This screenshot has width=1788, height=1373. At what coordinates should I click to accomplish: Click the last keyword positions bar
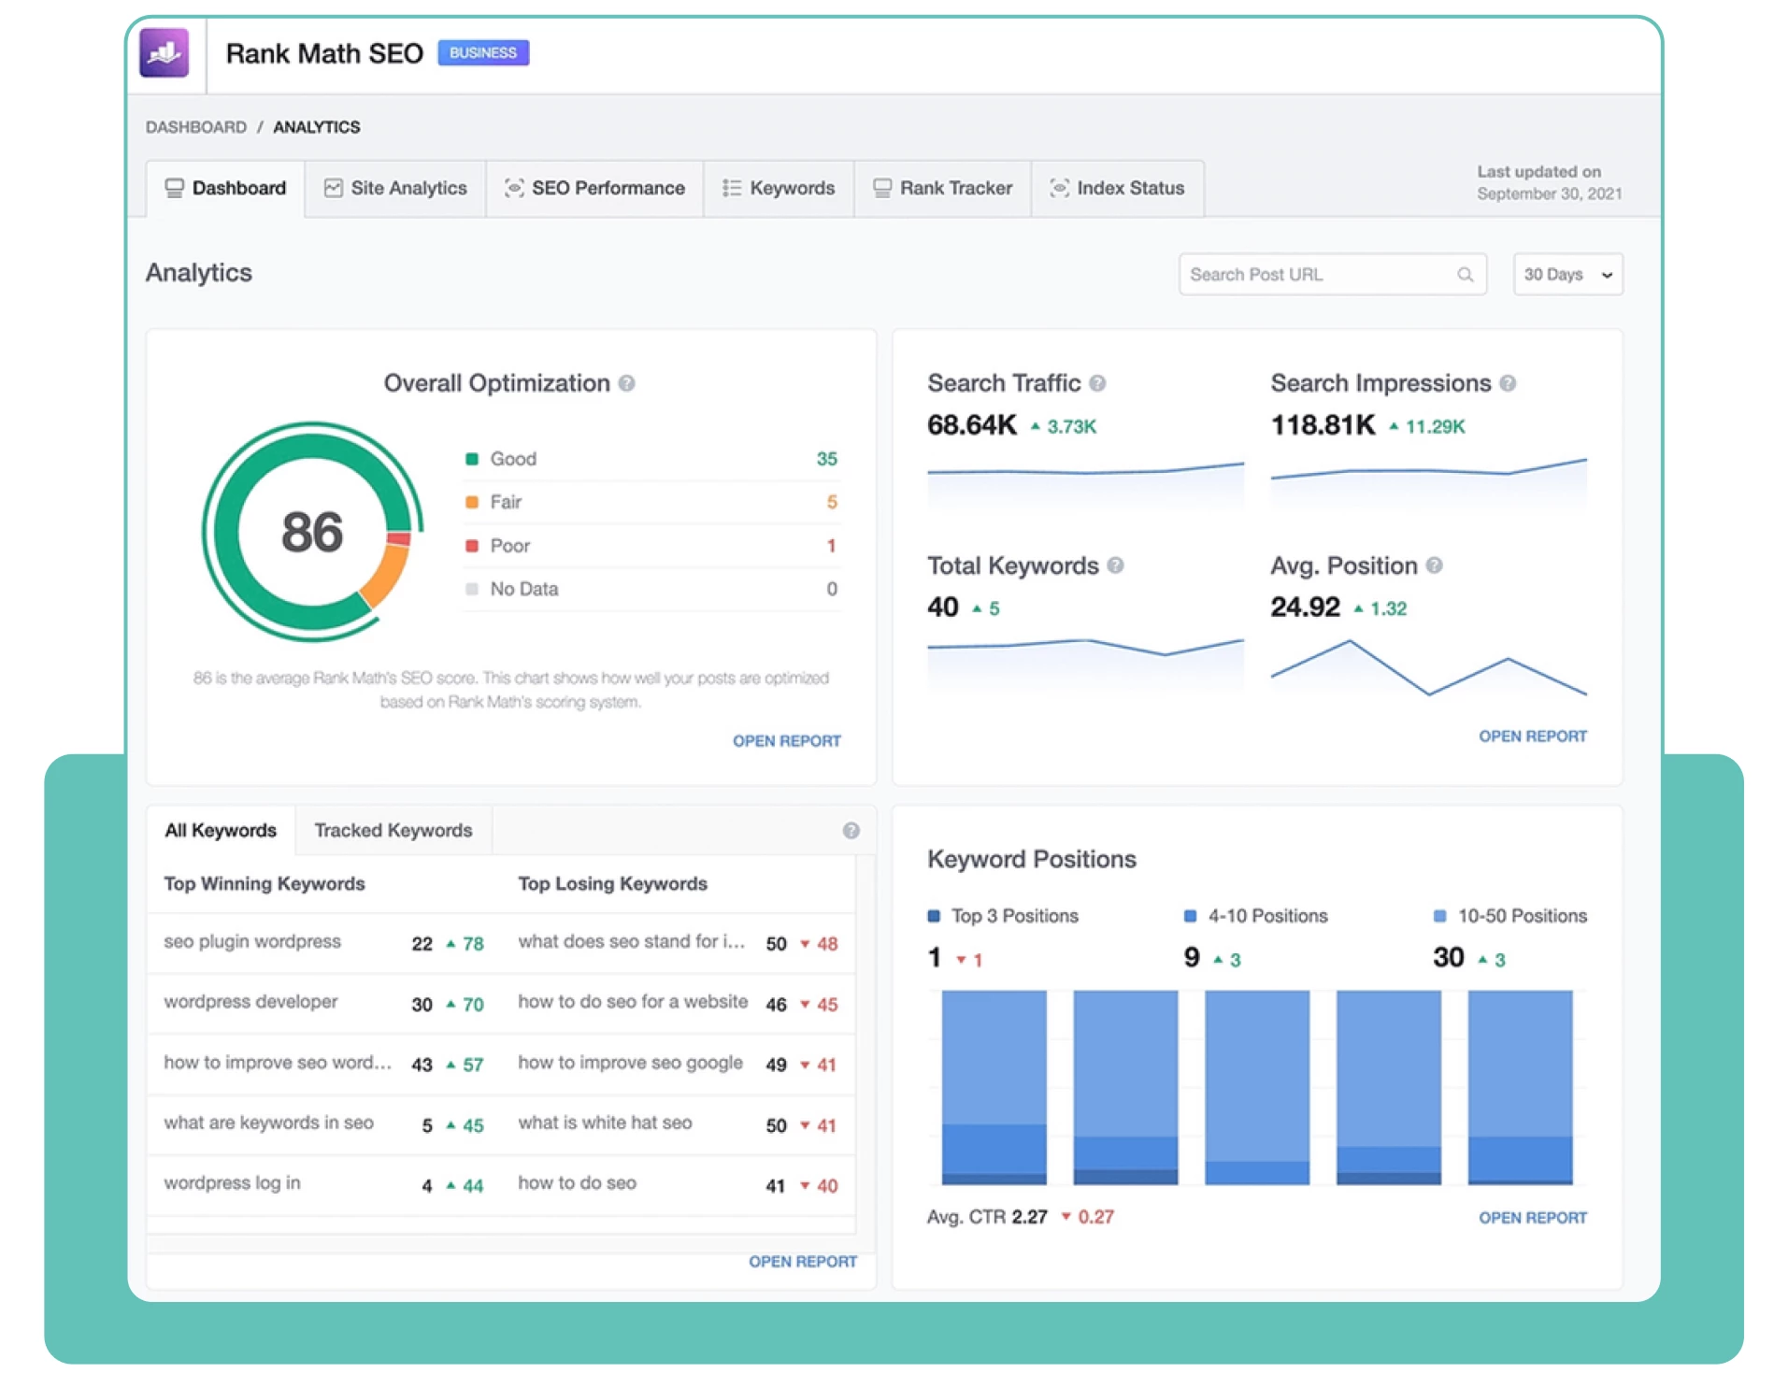(x=1520, y=1088)
